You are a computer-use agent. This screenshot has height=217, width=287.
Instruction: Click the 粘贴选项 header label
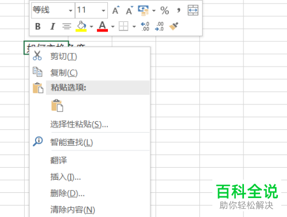pos(68,88)
